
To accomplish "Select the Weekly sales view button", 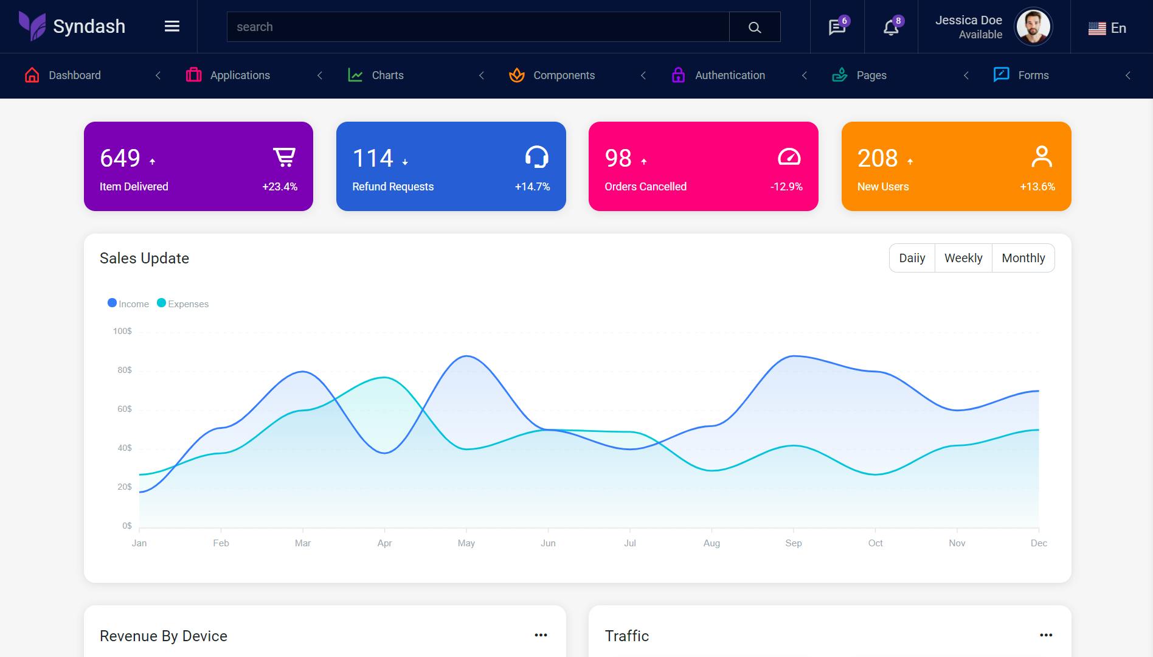I will (x=963, y=258).
